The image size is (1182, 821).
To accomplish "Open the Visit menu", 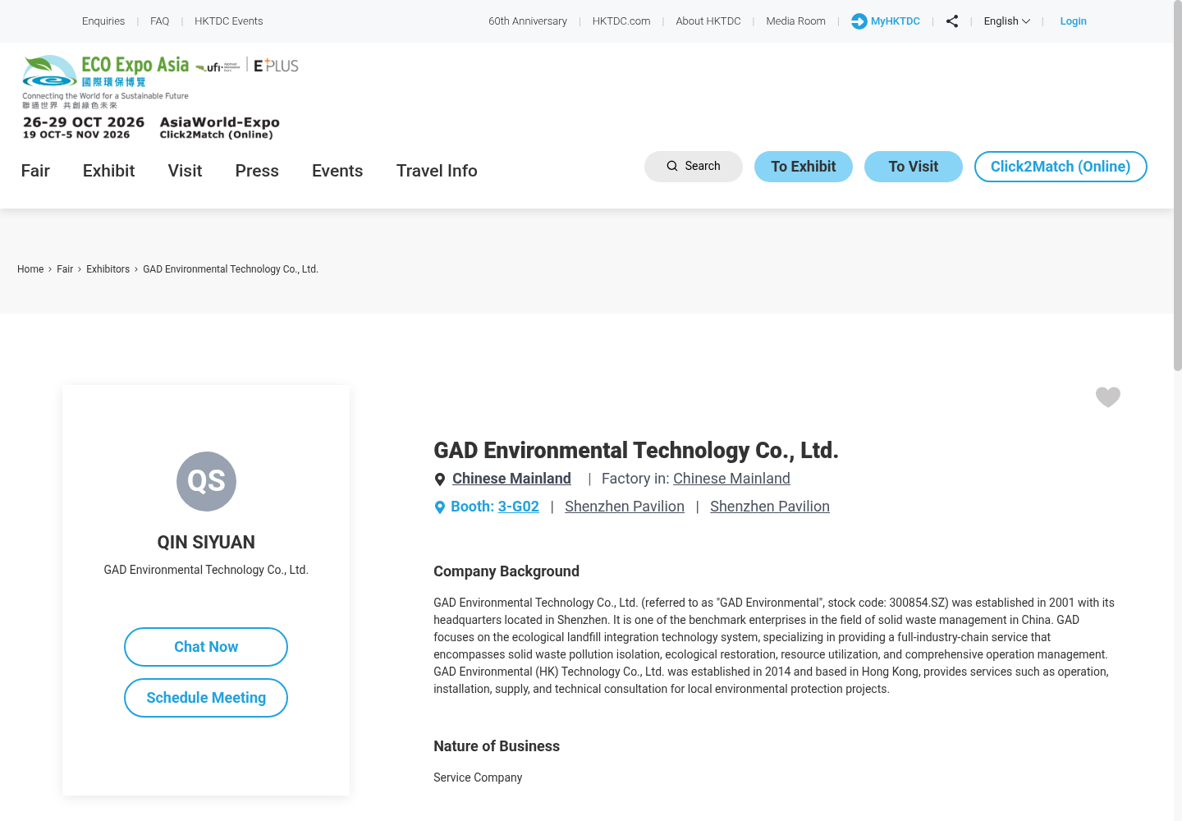I will (185, 171).
